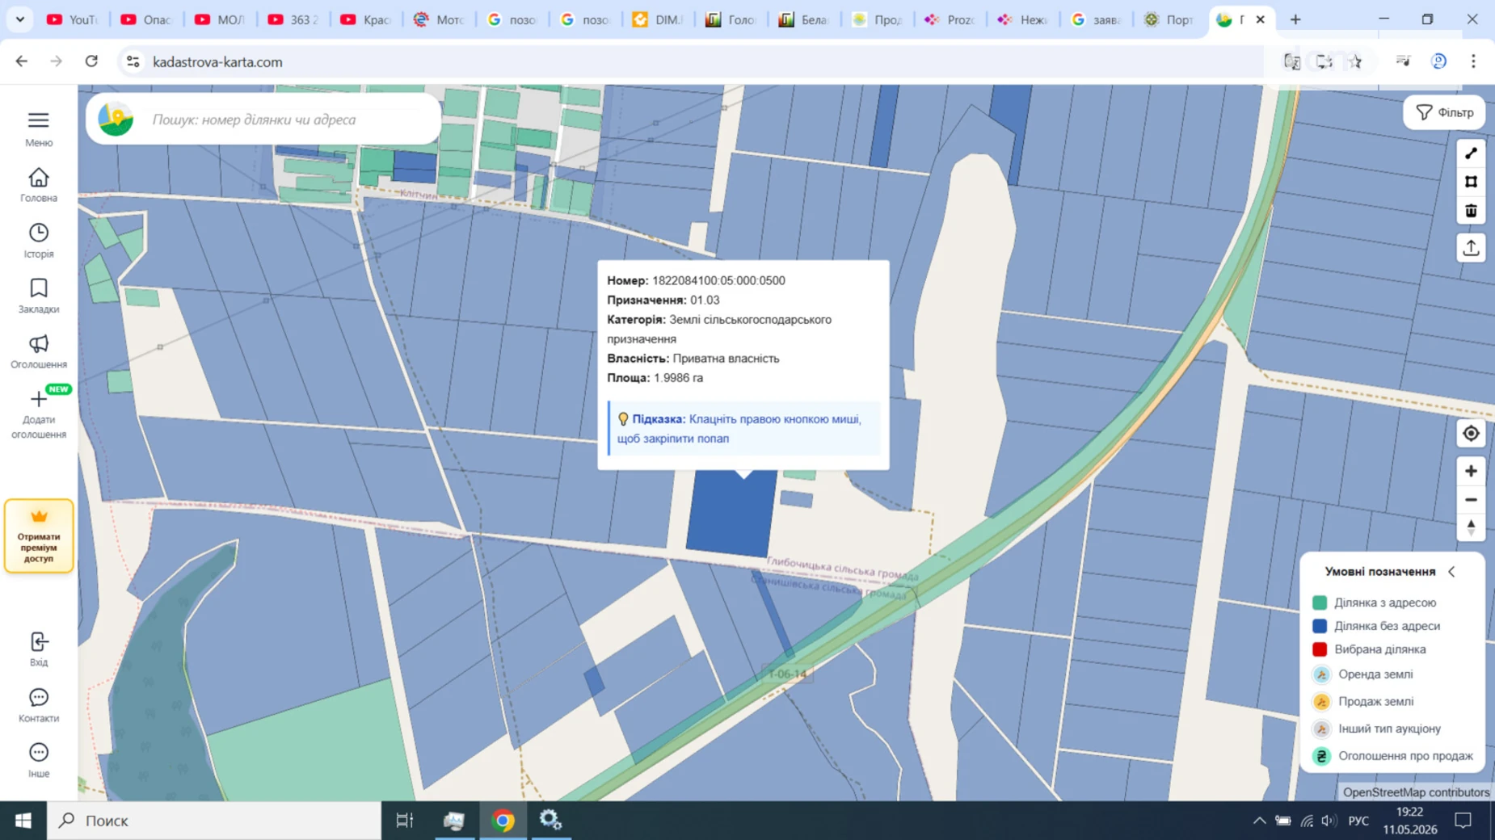Open the Меню hamburger icon
The image size is (1495, 840).
(x=38, y=120)
